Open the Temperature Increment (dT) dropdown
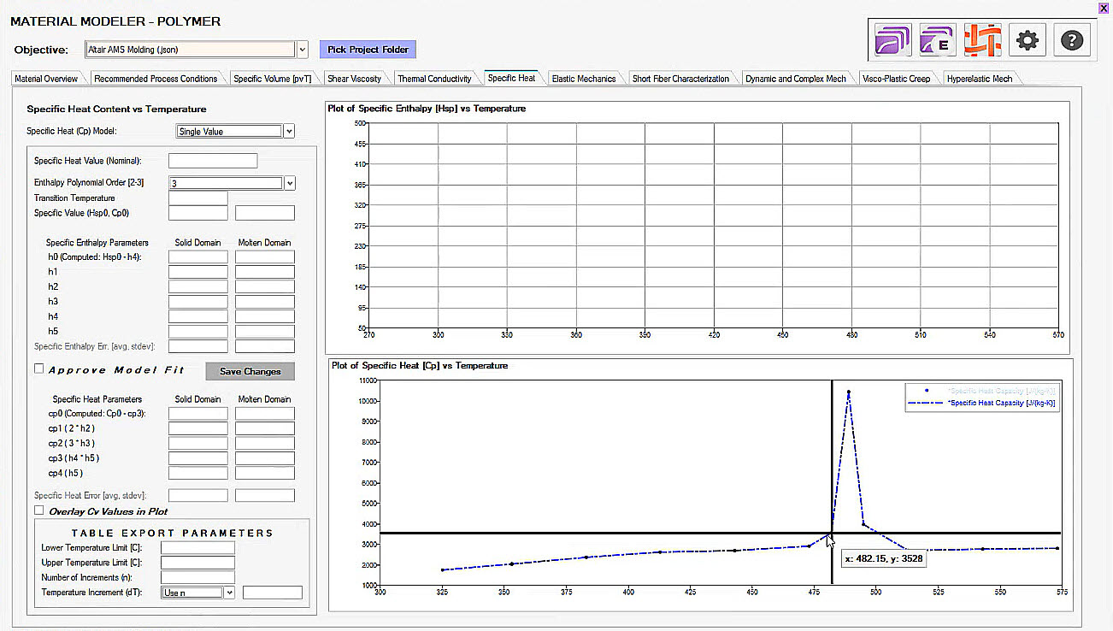1113x631 pixels. (x=229, y=593)
